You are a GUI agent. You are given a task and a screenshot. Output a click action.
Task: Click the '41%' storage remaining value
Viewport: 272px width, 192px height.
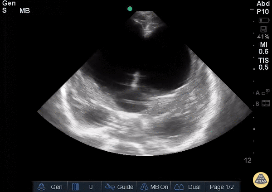tap(263, 37)
